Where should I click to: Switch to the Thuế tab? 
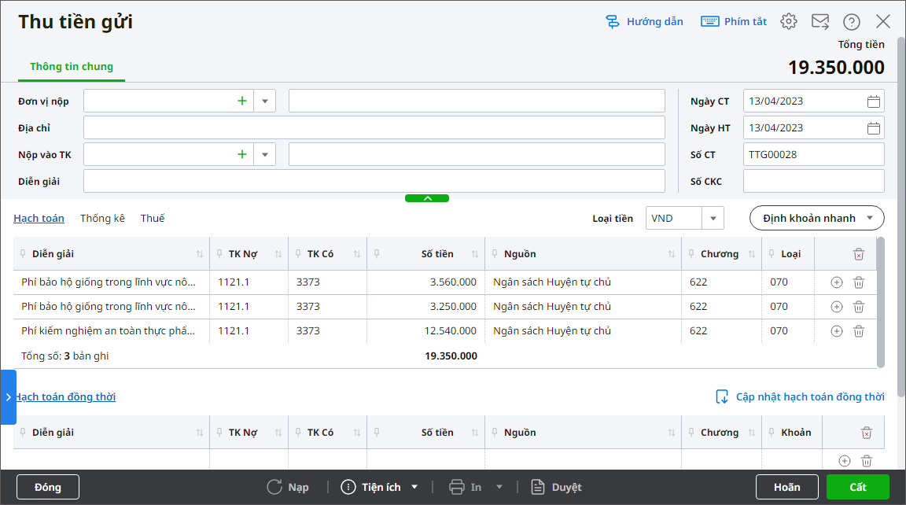pos(153,218)
